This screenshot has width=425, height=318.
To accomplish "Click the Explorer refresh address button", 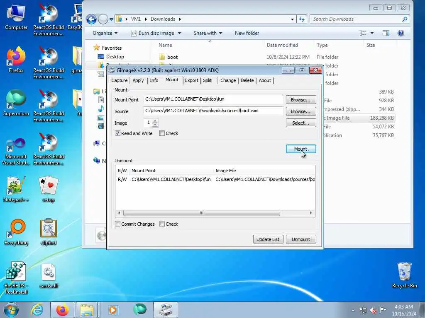I will (x=302, y=19).
